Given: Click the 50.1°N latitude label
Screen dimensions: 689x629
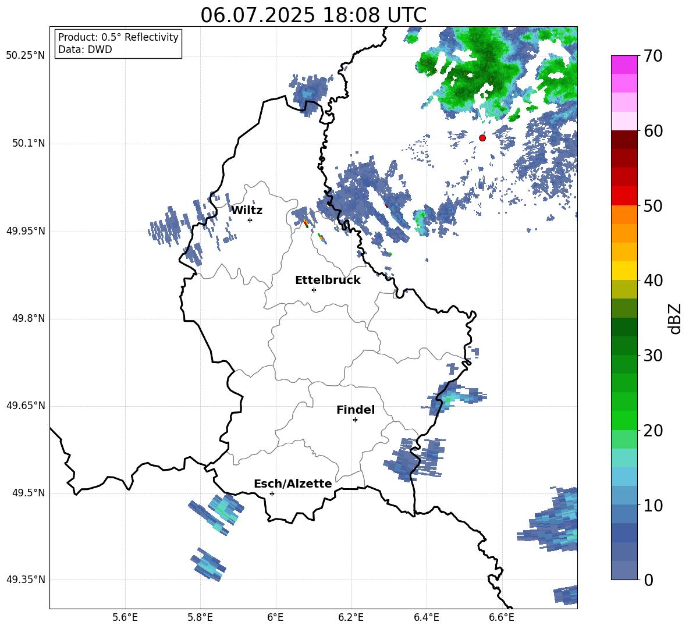Looking at the screenshot, I should [28, 143].
